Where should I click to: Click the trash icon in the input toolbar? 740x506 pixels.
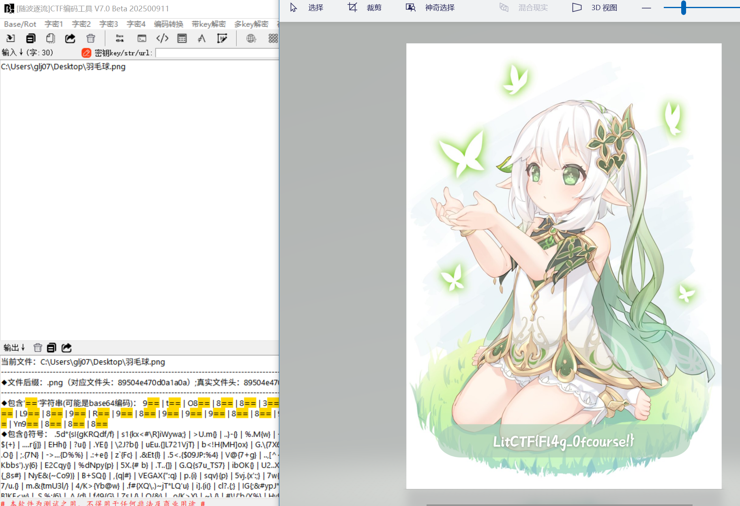[x=90, y=38]
